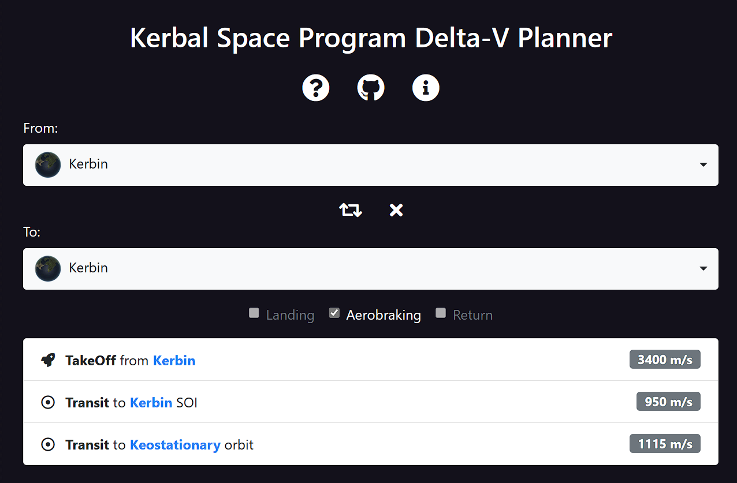This screenshot has width=737, height=483.
Task: Click the orbit icon beside Keostationary transit
Action: click(x=48, y=444)
